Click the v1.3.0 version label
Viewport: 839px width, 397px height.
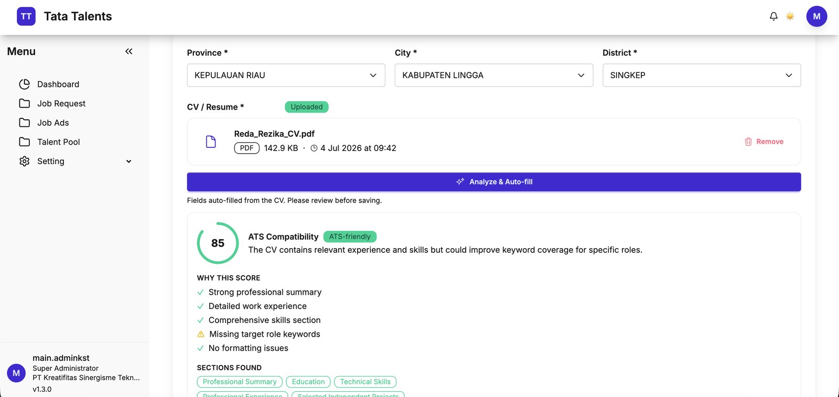pos(42,389)
